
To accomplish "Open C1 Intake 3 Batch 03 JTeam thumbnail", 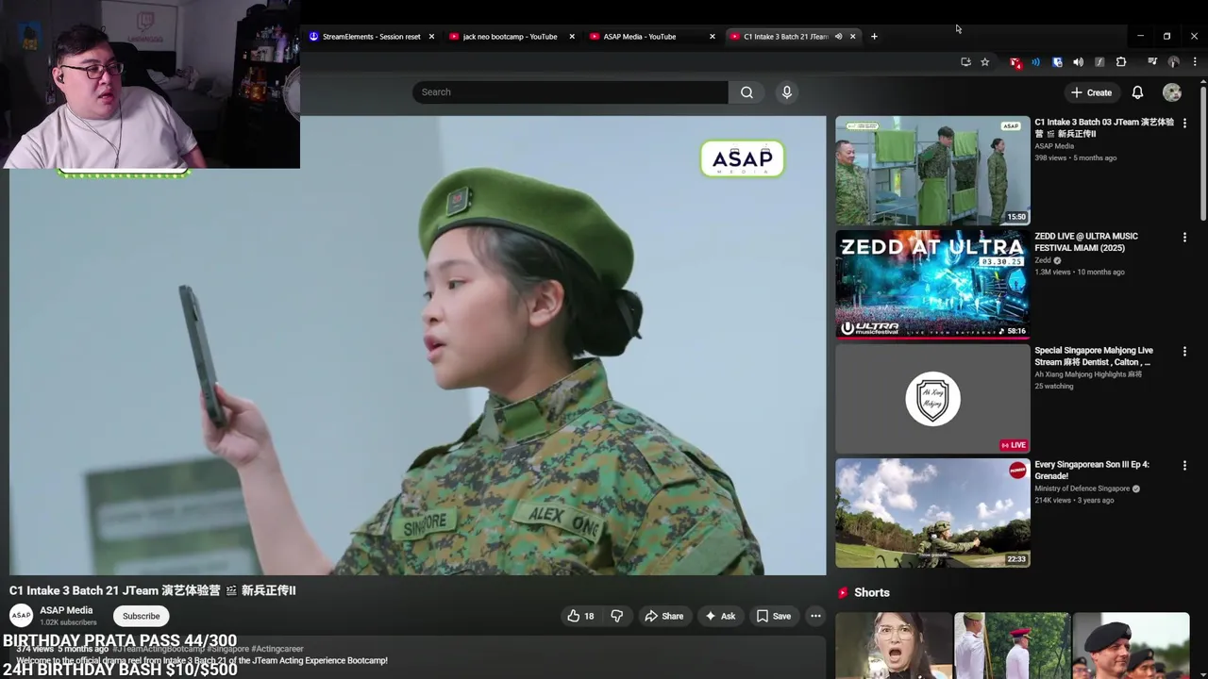I will (932, 171).
